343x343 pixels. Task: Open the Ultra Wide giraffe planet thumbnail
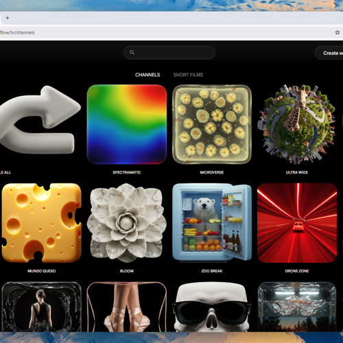(297, 124)
